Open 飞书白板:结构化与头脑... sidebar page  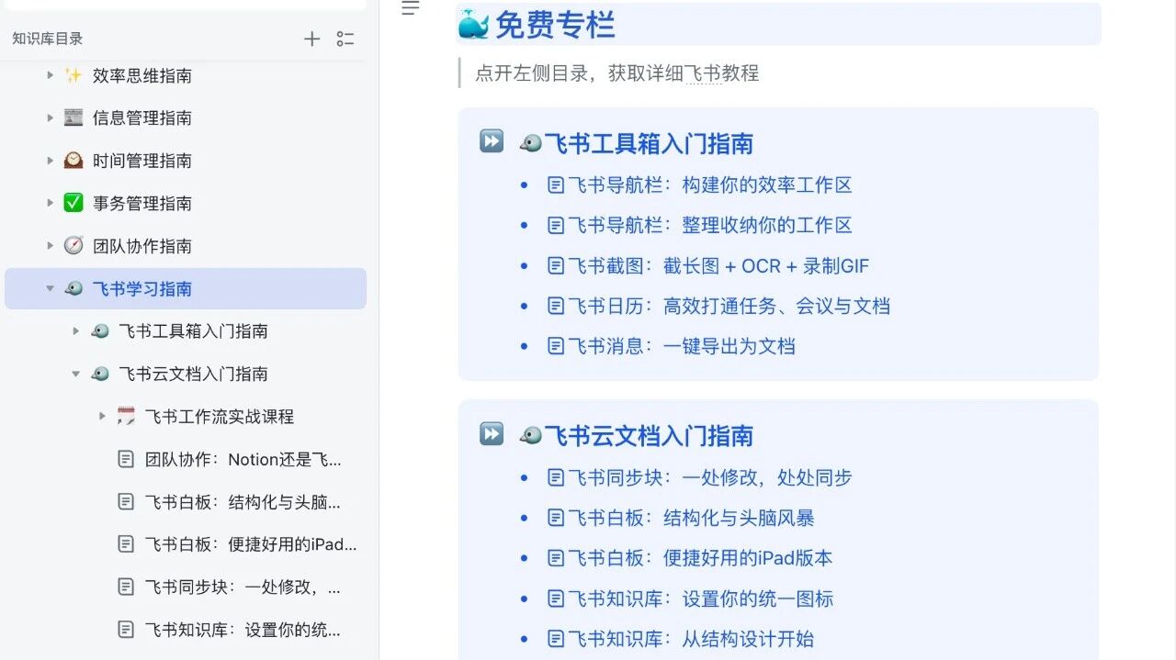[243, 502]
